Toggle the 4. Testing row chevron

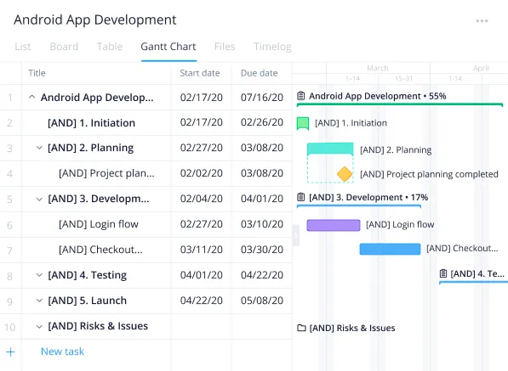click(39, 275)
